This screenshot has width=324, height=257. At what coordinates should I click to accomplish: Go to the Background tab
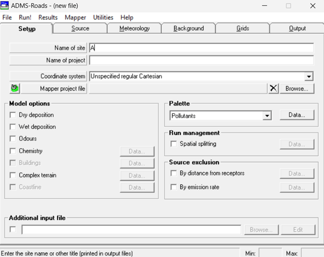188,28
